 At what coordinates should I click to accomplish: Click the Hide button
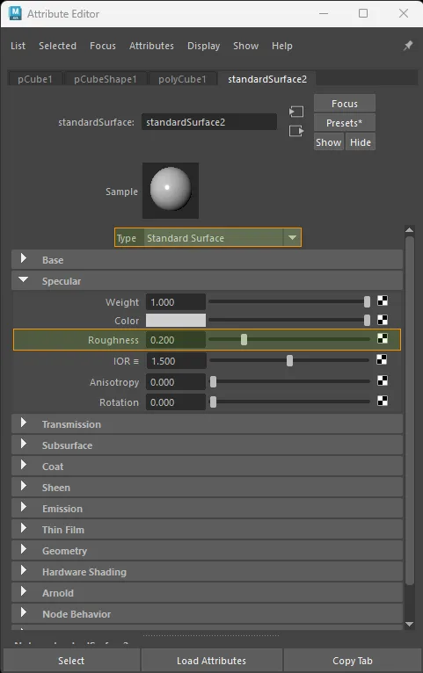361,142
